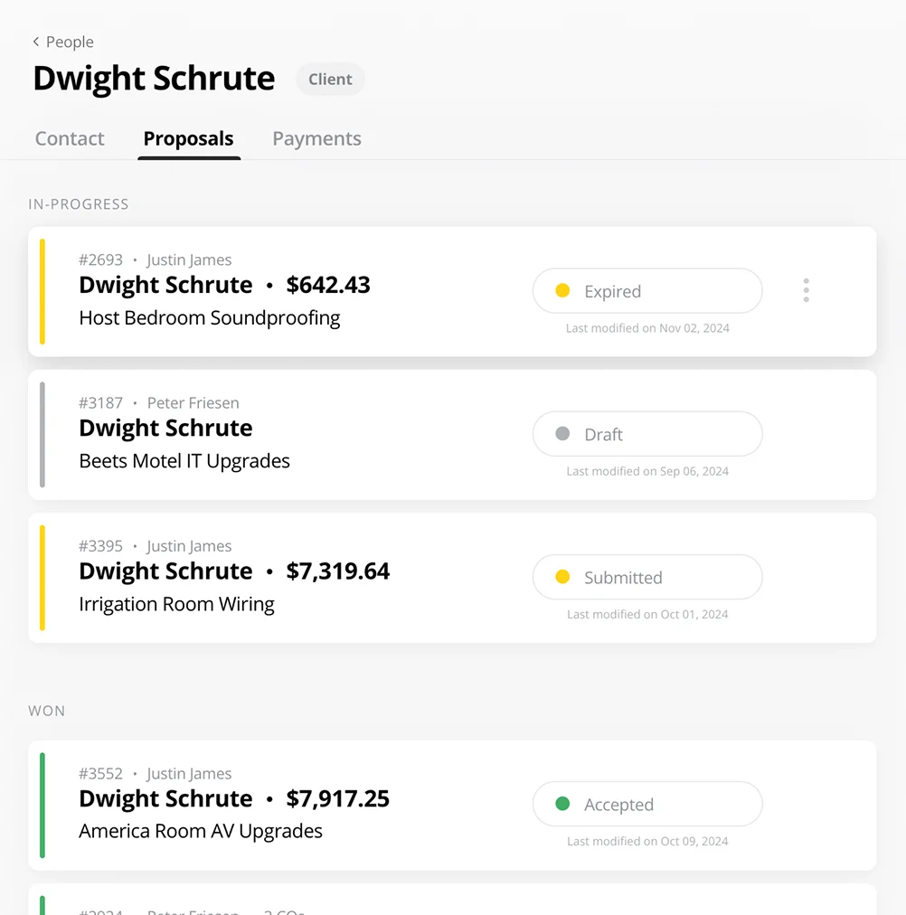Viewport: 906px width, 915px height.
Task: Click the gray Draft status dot
Action: pos(562,434)
